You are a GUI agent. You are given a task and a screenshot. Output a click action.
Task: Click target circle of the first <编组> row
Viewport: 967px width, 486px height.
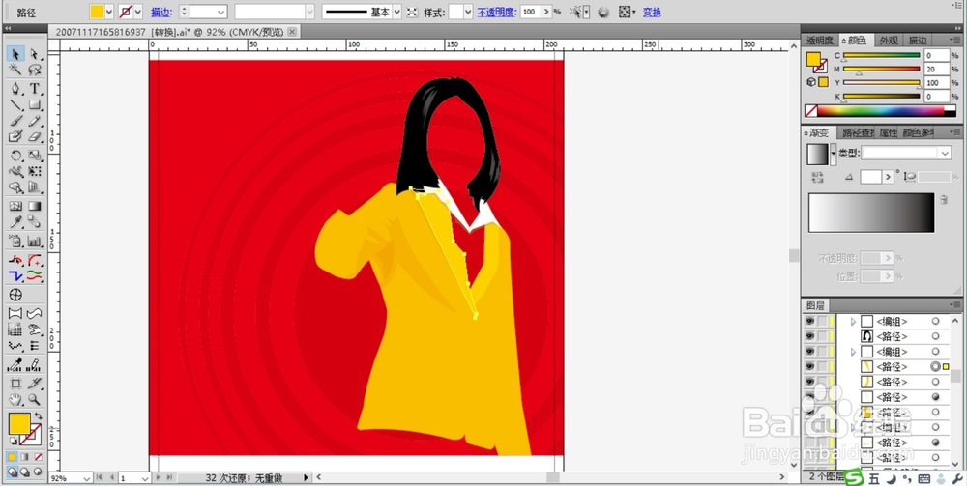[x=935, y=321]
